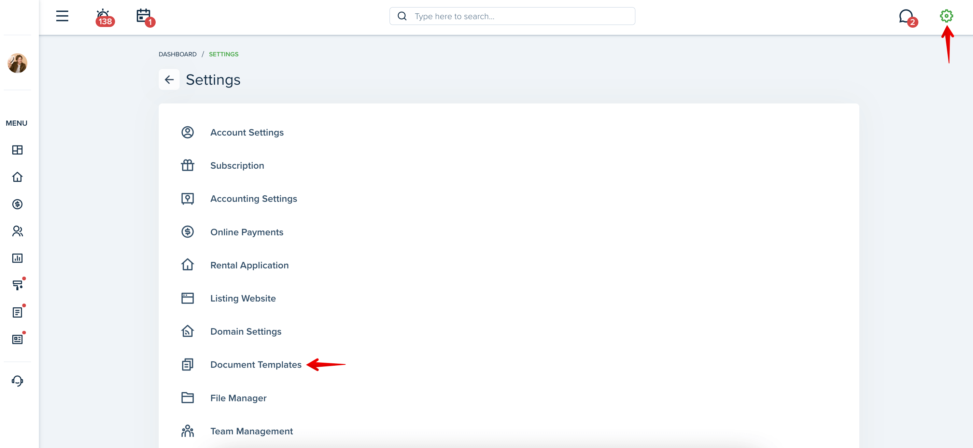Screen dimensions: 973x448
Task: Click the SETTINGS breadcrumb
Action: (224, 54)
